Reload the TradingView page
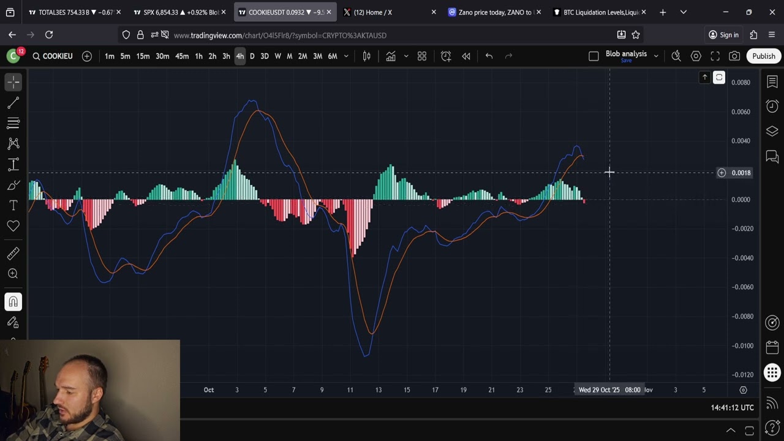The image size is (784, 441). click(x=49, y=35)
